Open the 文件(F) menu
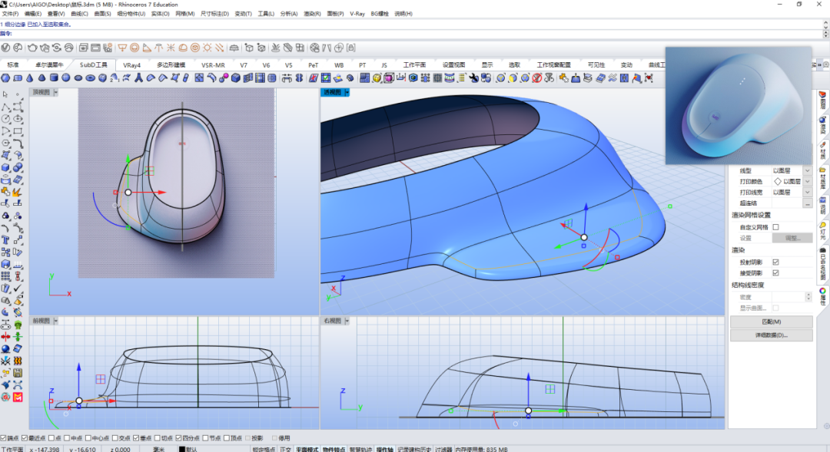 point(10,14)
